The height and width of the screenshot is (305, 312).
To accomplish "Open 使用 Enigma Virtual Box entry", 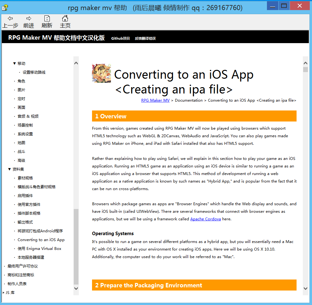I will point(39,249).
